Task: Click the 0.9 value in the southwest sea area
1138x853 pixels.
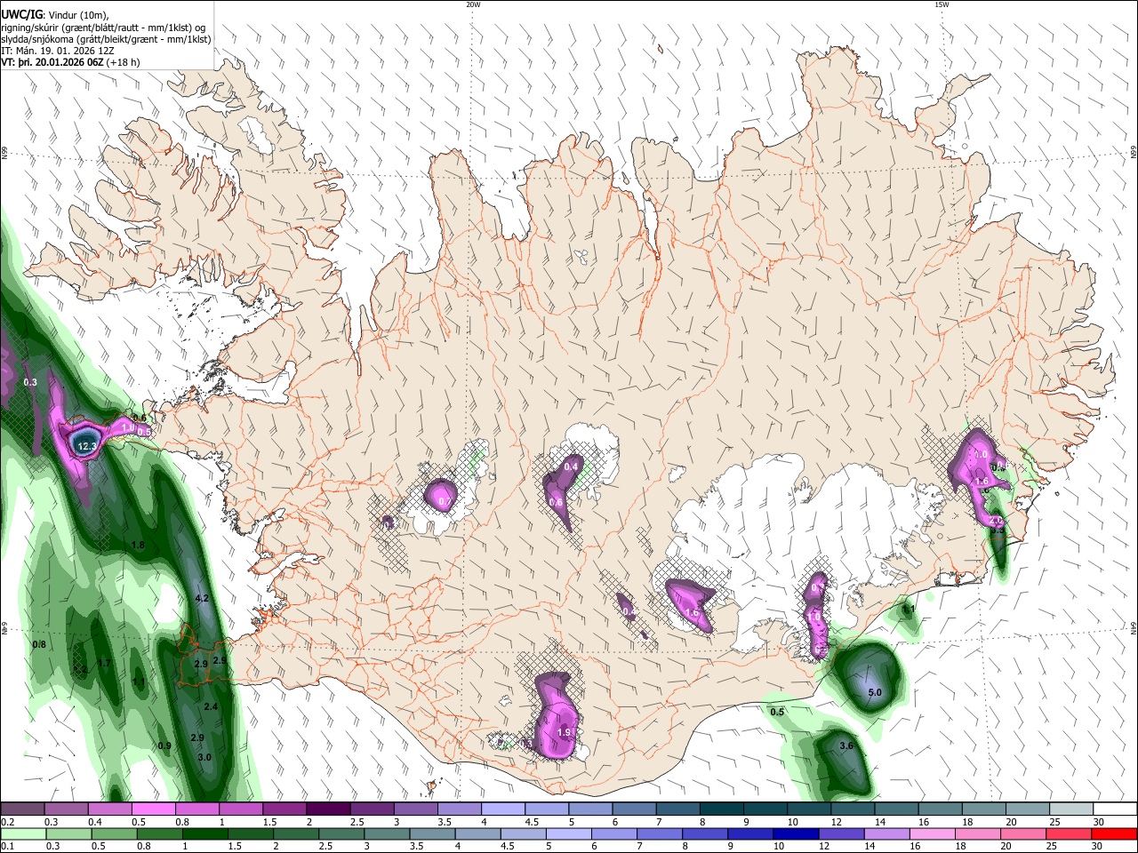Action: coord(164,746)
